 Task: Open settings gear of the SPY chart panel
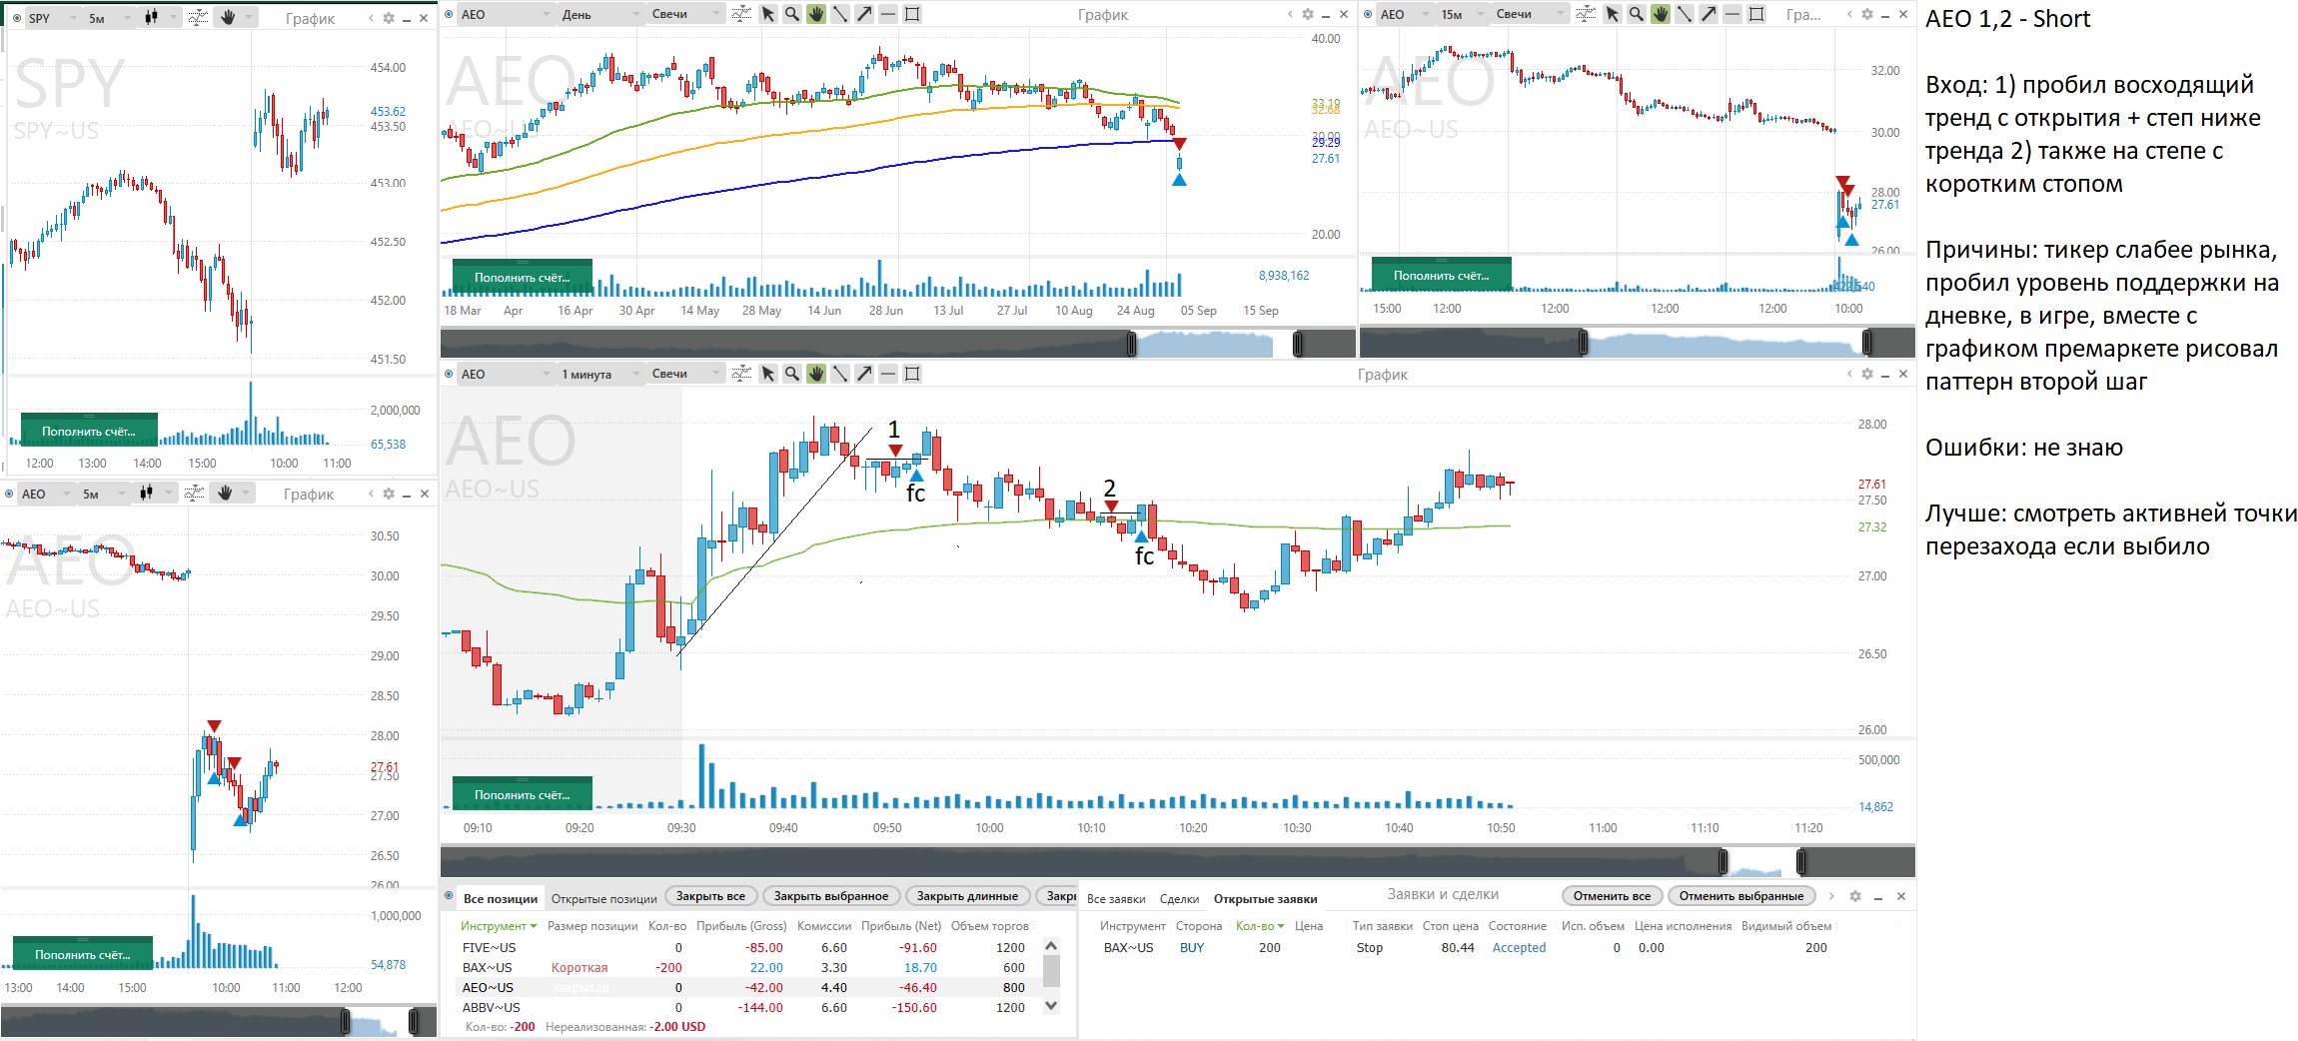point(389,18)
